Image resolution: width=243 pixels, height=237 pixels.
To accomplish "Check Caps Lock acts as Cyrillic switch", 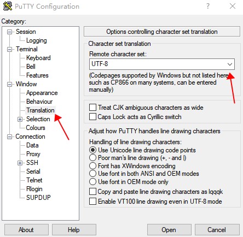I will pos(92,117).
